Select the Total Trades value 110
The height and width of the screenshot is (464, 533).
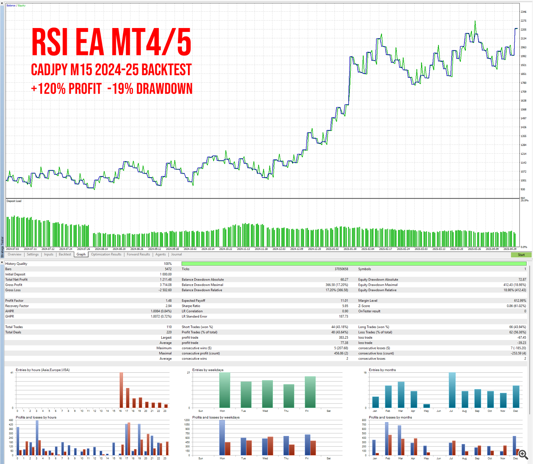tap(169, 327)
